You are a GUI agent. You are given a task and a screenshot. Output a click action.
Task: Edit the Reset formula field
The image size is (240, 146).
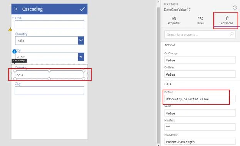[x=200, y=113]
